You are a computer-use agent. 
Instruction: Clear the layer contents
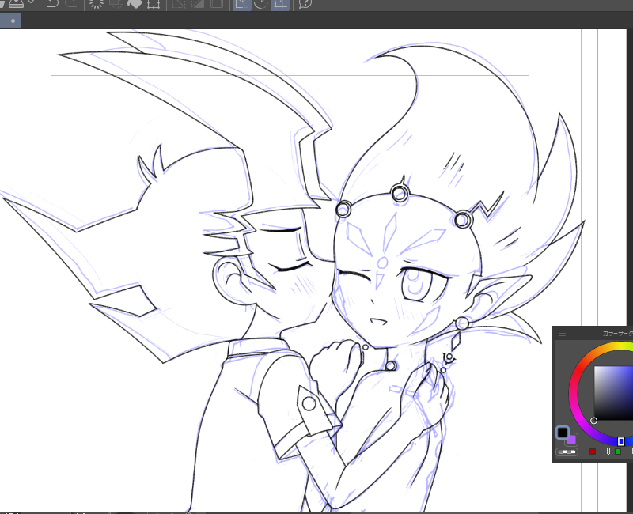pos(96,4)
